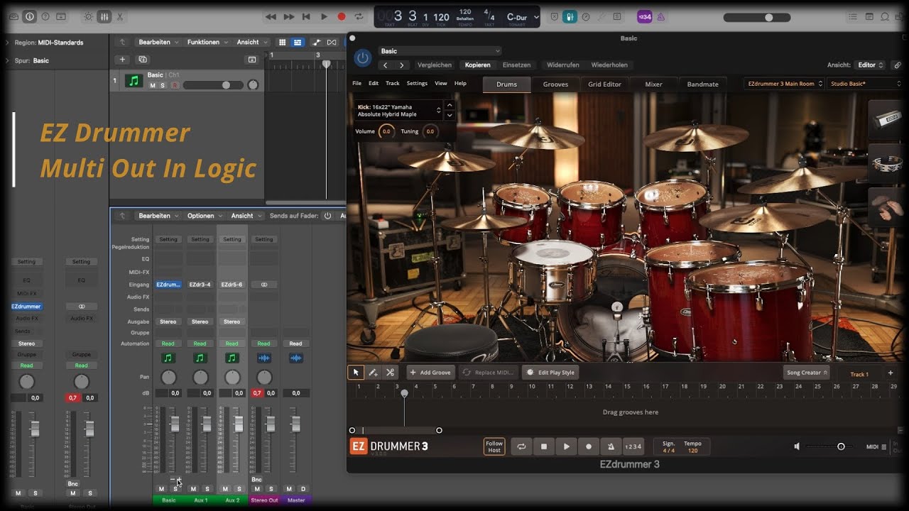Open the EZdrummer Track menu
The height and width of the screenshot is (511, 909).
coord(393,83)
